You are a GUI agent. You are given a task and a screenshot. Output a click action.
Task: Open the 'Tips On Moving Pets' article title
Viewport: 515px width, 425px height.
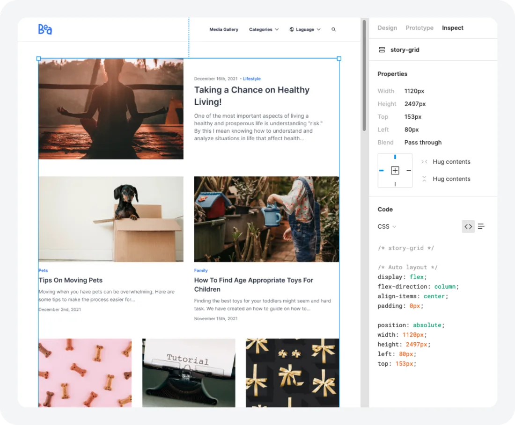[x=71, y=280]
